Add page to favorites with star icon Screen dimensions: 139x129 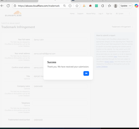pos(77,6)
